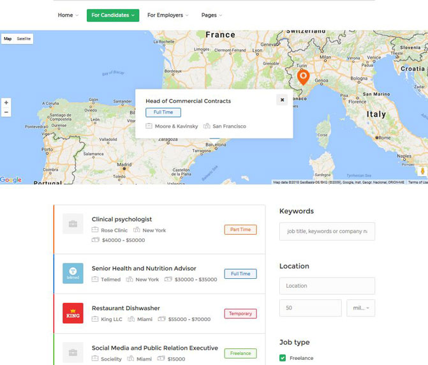Image resolution: width=428 pixels, height=365 pixels.
Task: Click San Francisco location icon in popup
Action: 207,126
